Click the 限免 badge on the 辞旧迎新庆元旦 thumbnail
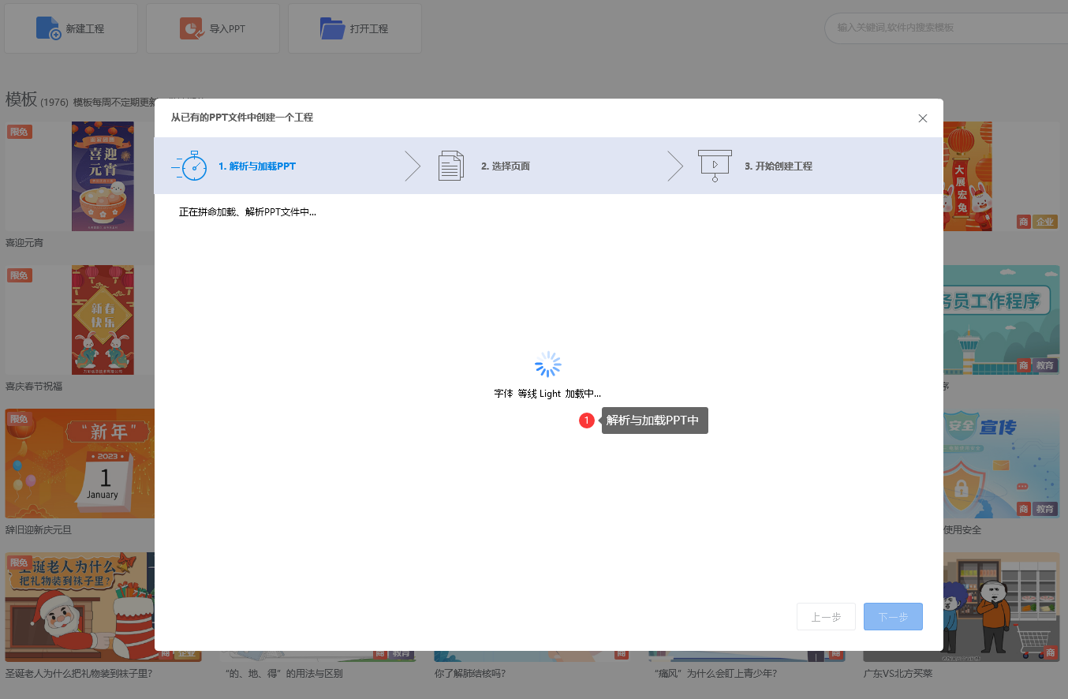1068x699 pixels. (19, 419)
